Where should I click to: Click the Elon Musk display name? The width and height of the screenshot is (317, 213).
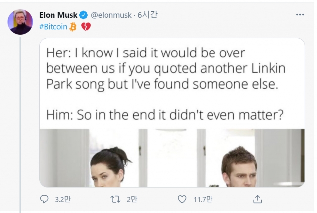[58, 15]
